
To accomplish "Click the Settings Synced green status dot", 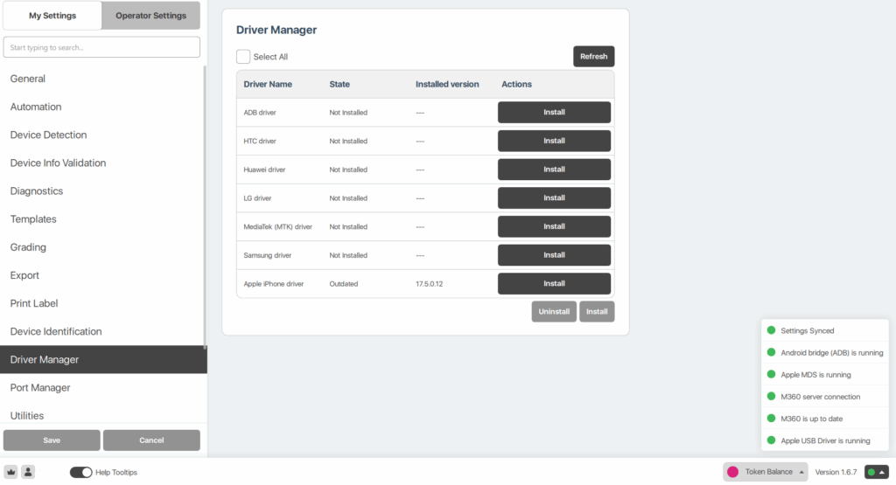I will (x=771, y=330).
